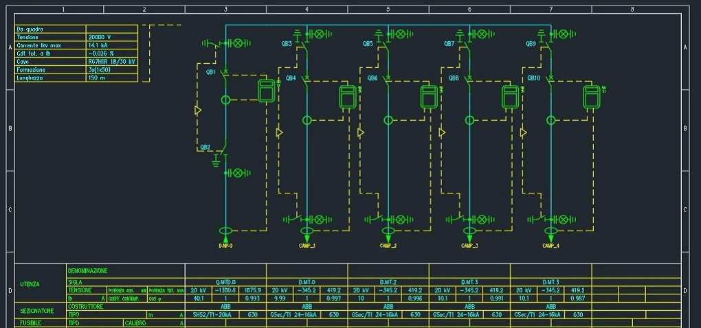Click the QB7 disconnector label
Image resolution: width=701 pixels, height=328 pixels.
(449, 44)
